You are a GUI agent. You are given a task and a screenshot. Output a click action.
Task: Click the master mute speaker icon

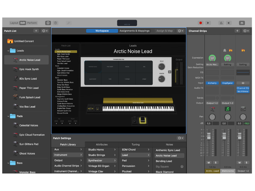229,23
